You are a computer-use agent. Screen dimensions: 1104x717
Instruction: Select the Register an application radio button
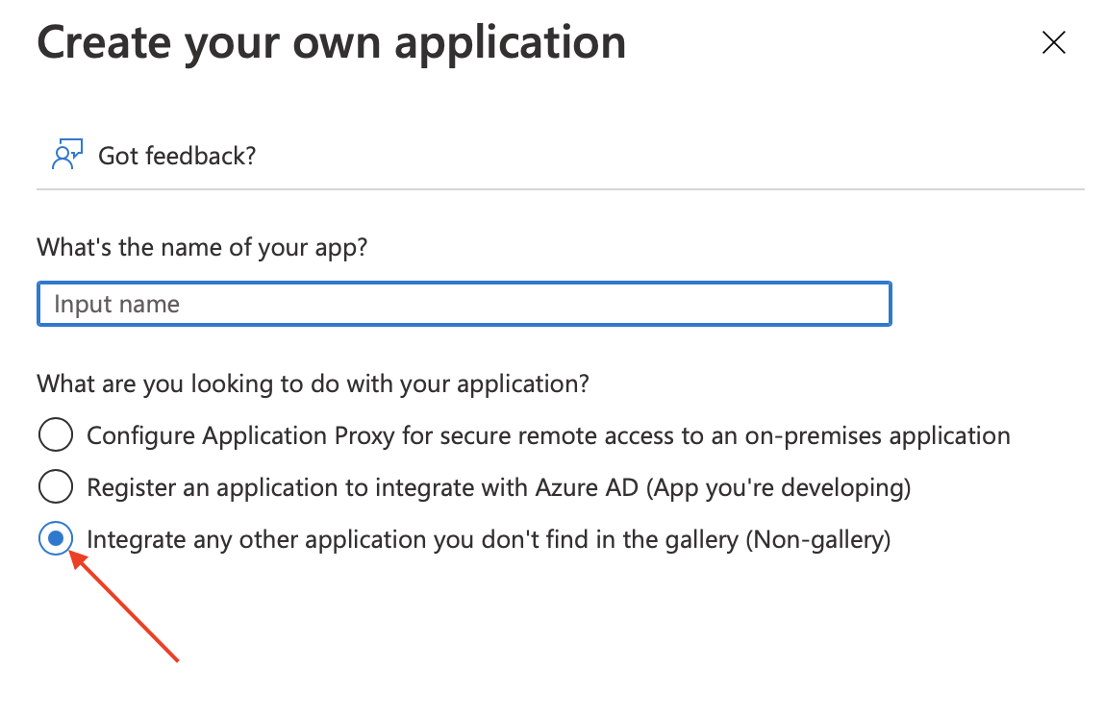tap(56, 487)
